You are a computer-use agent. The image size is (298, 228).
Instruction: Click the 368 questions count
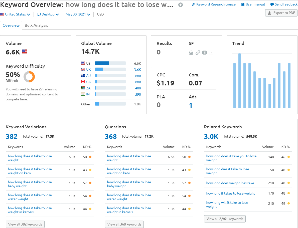pyautogui.click(x=111, y=136)
